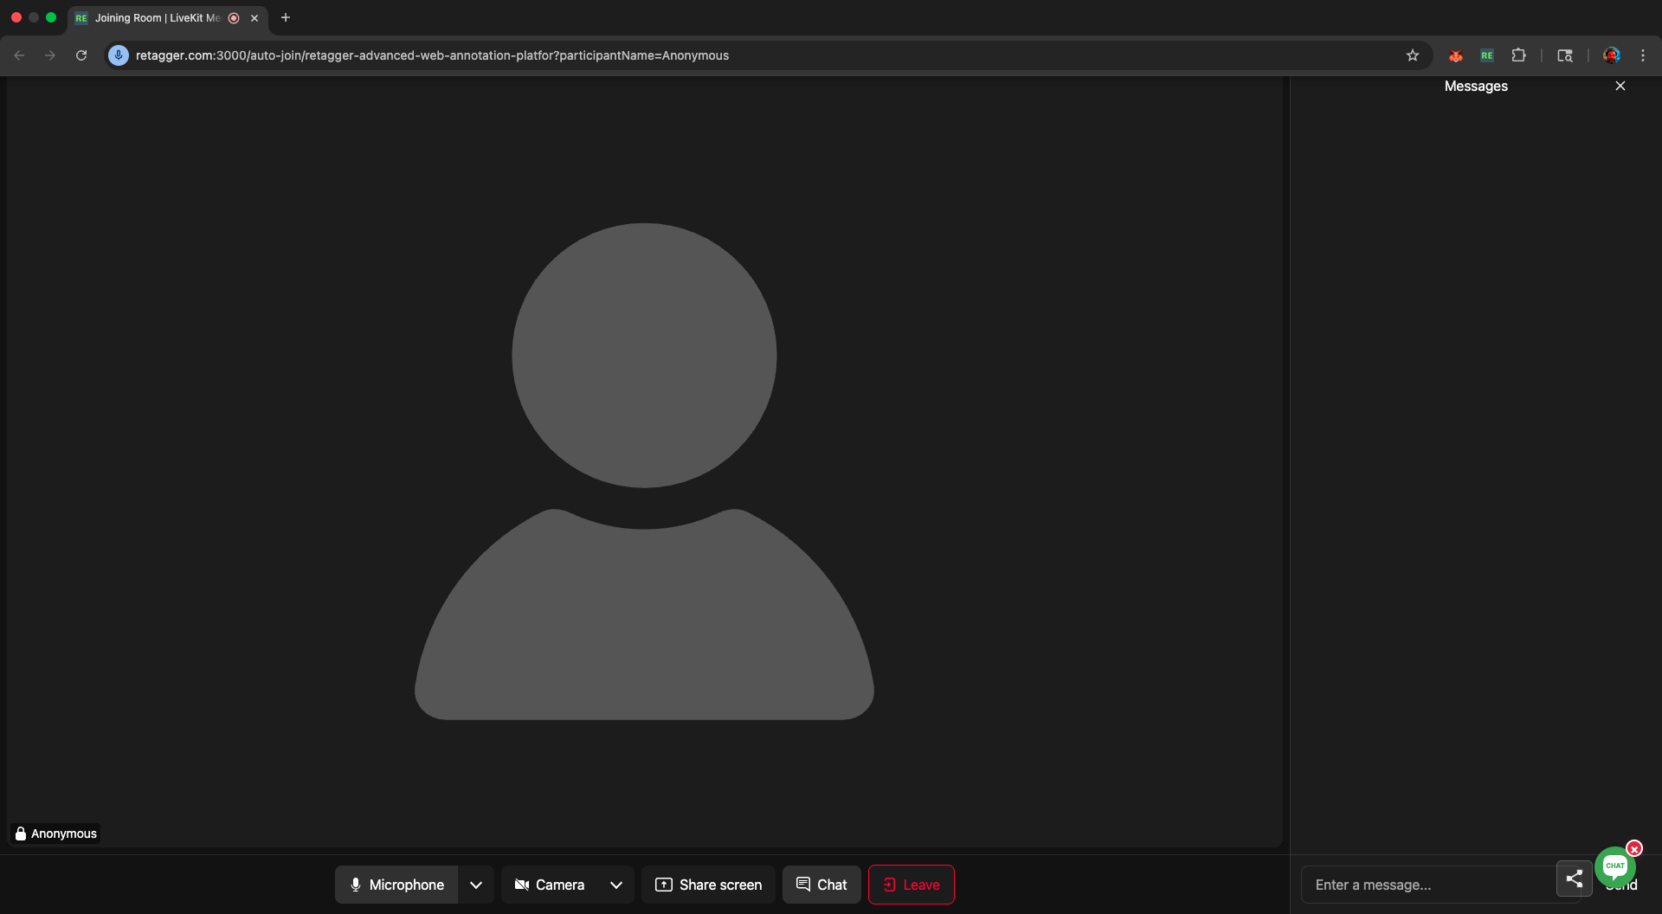Click the microphone permission icon in address bar
Image resolution: width=1662 pixels, height=914 pixels.
coord(119,55)
